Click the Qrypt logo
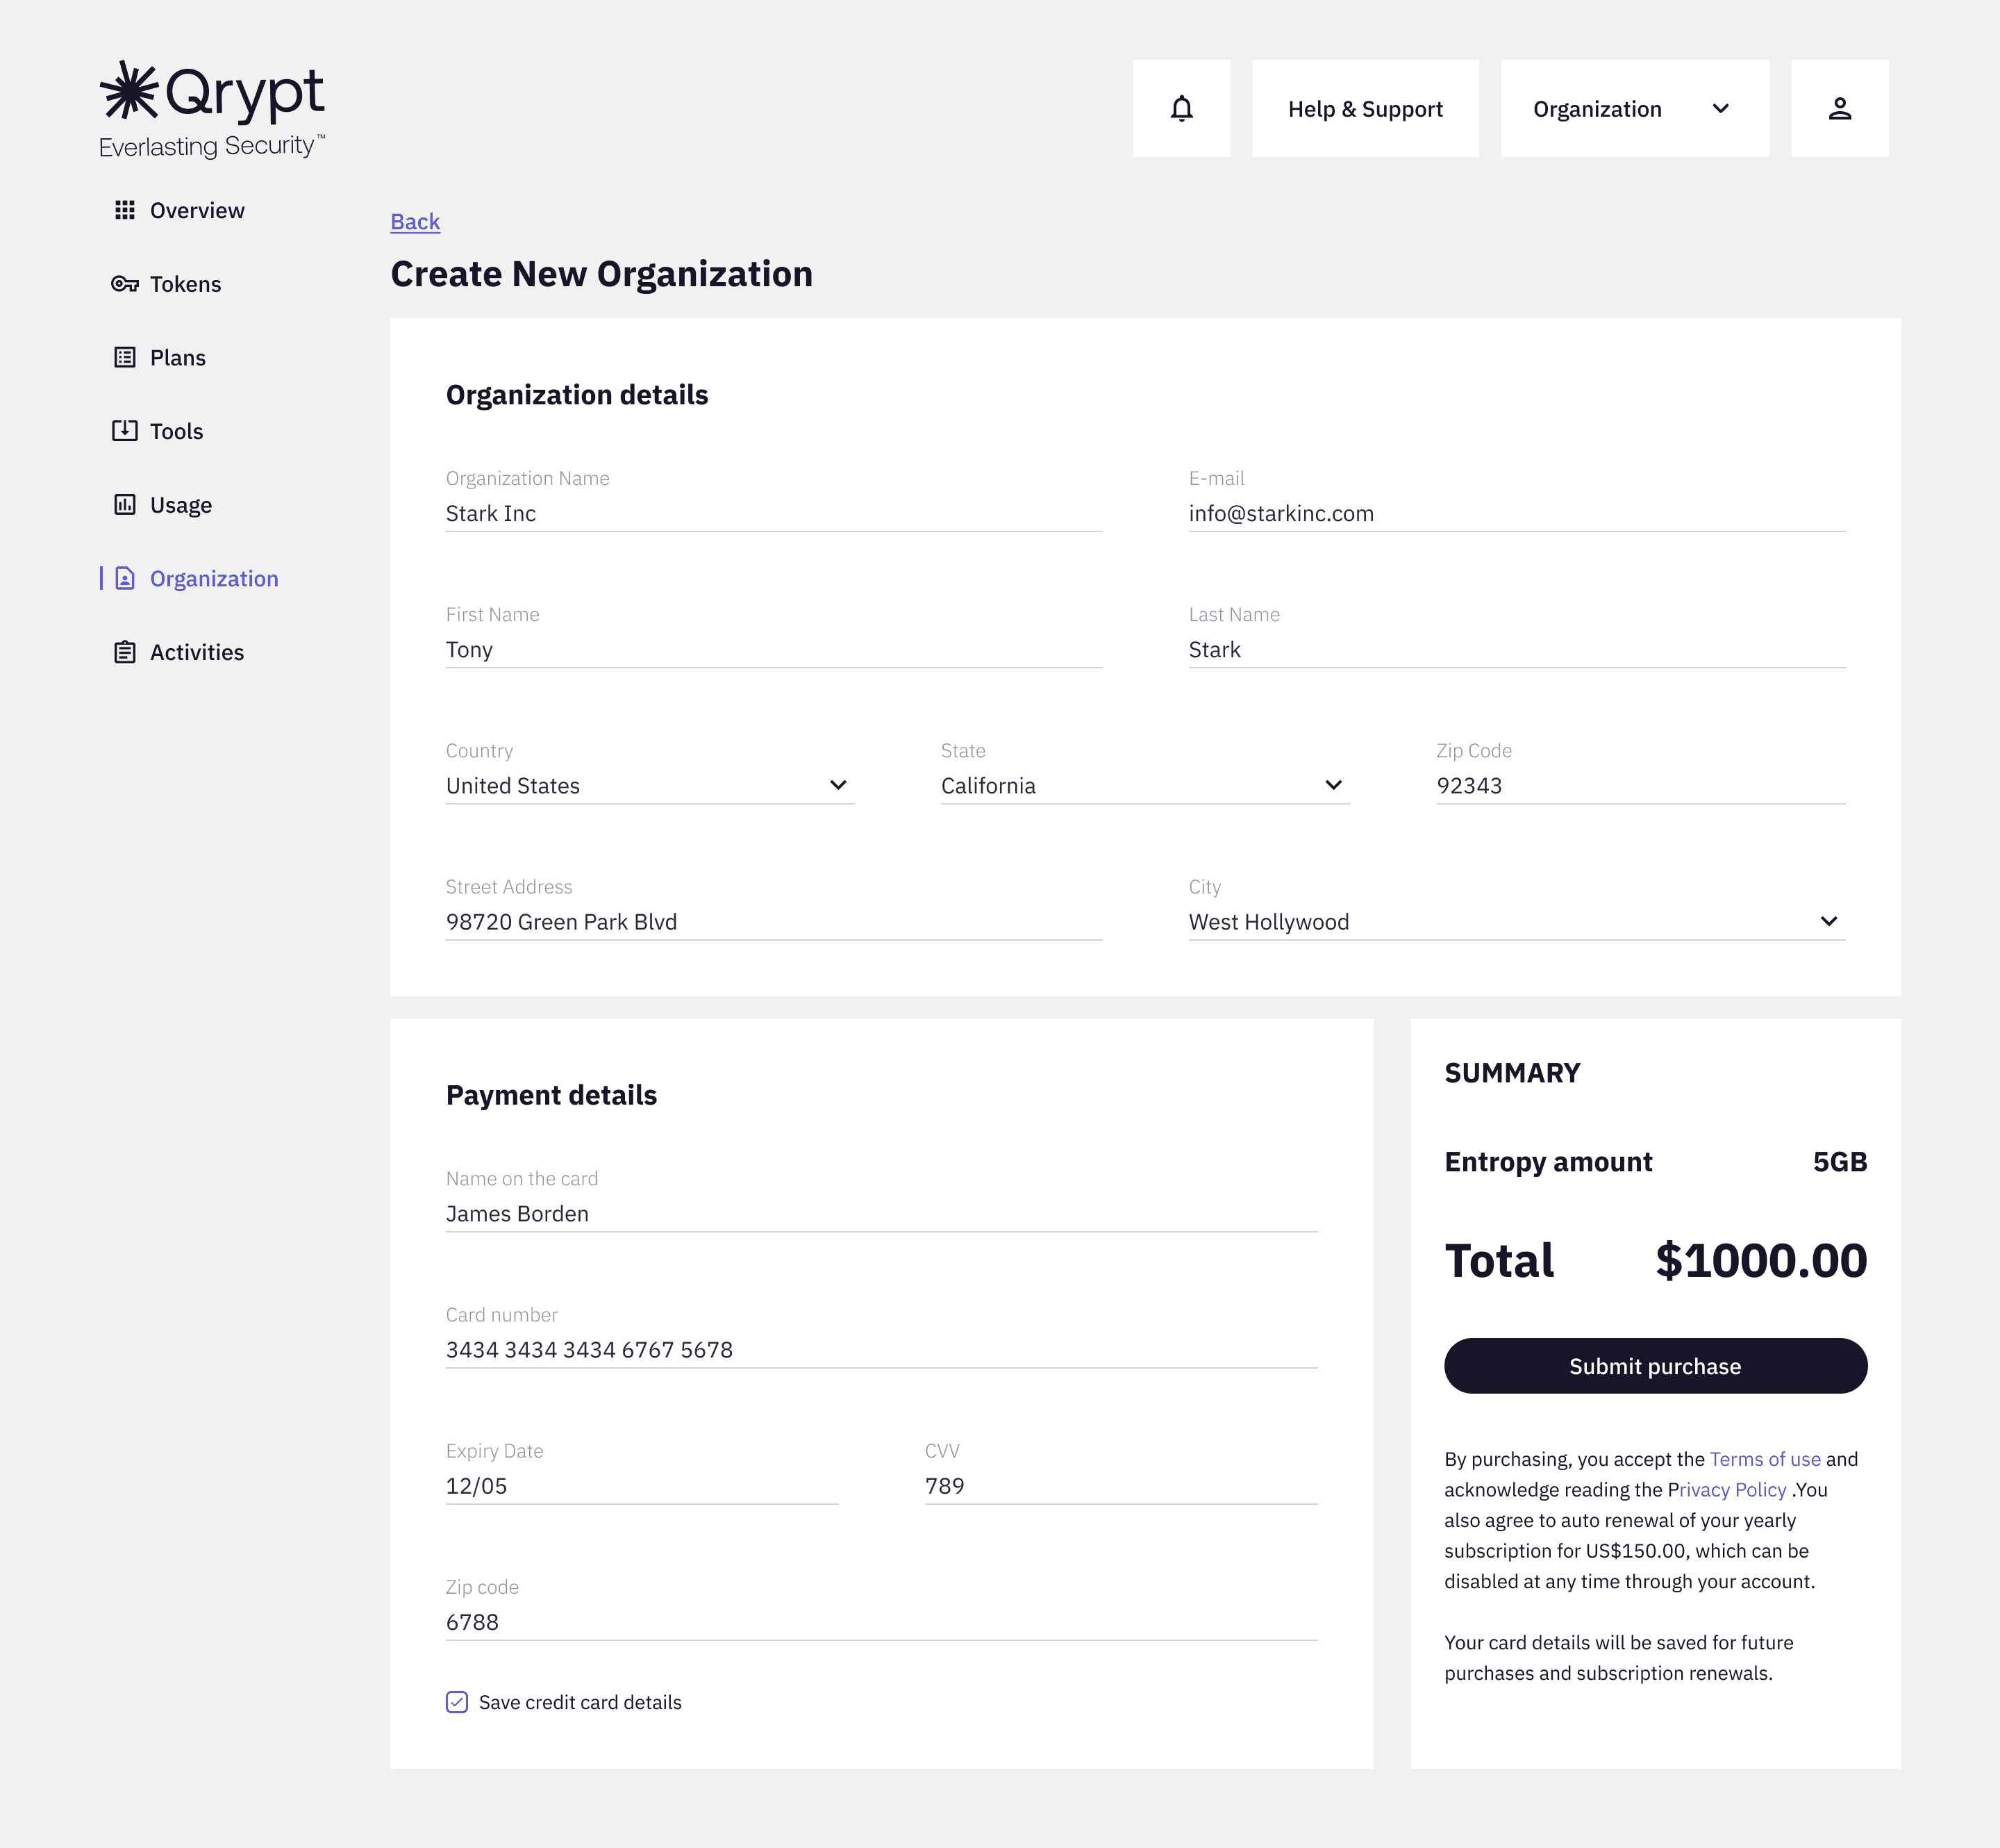Screen dimensions: 2000x1848 coord(212,108)
